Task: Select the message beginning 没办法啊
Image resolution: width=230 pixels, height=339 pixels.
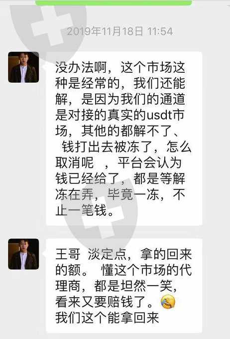Action: pyautogui.click(x=124, y=139)
